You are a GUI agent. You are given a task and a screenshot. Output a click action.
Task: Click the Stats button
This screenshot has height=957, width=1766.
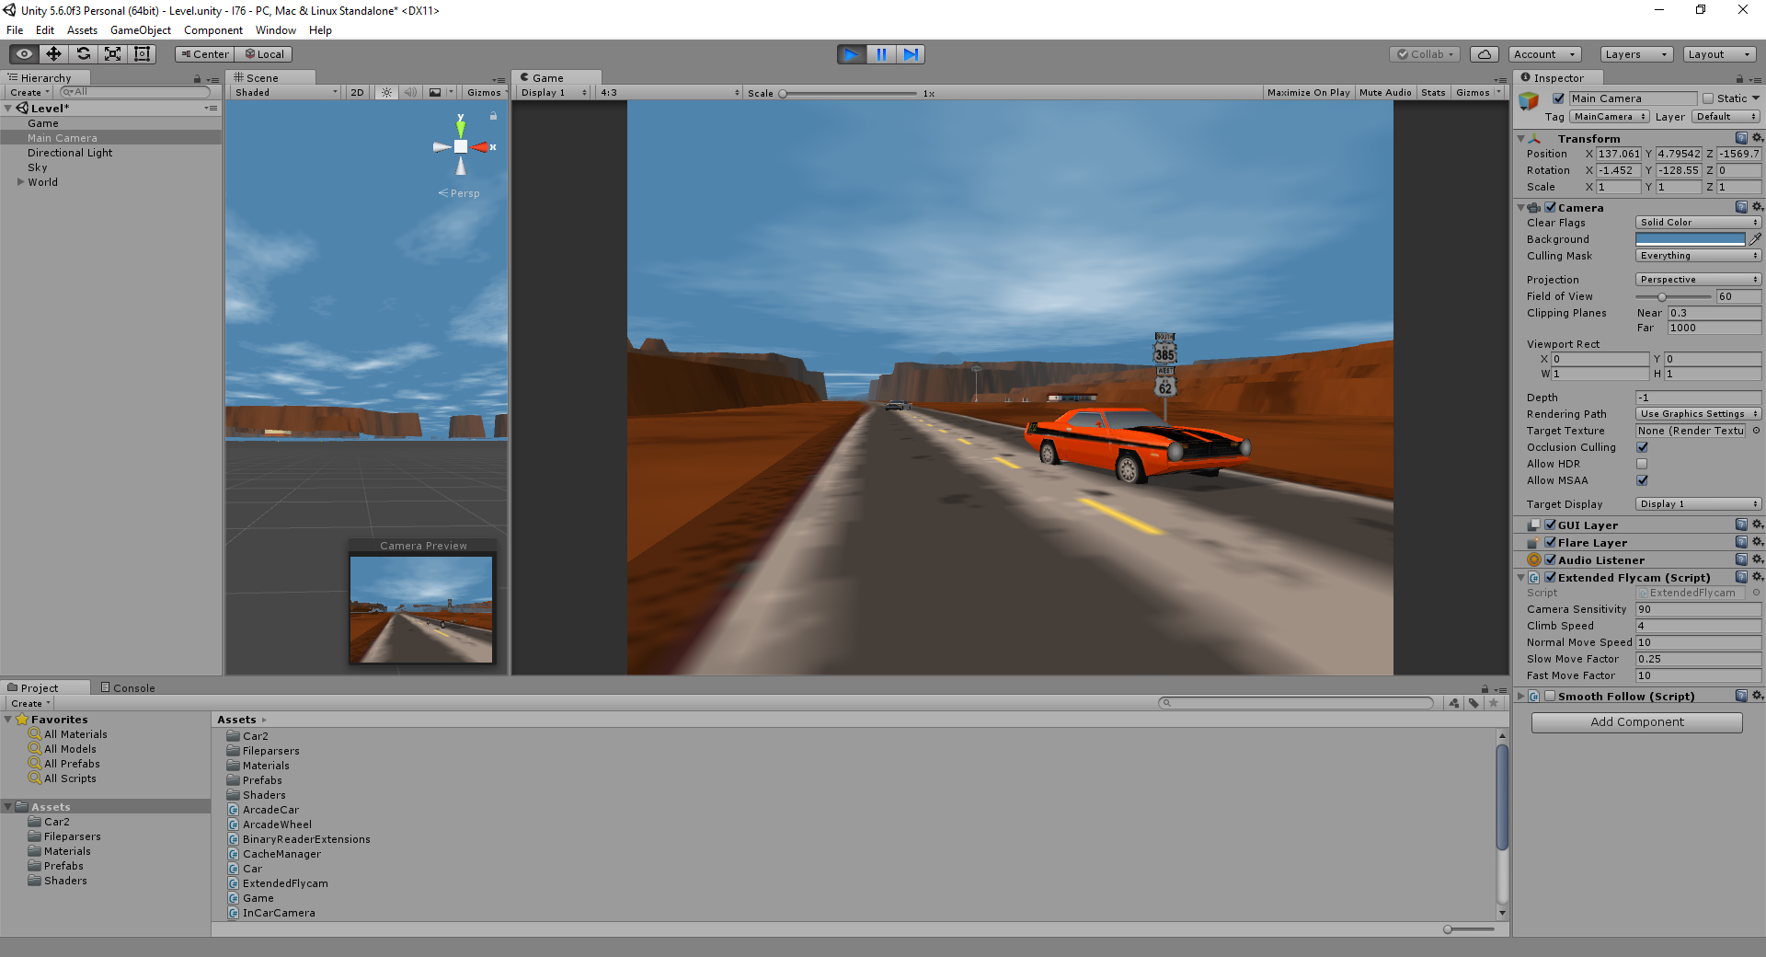[x=1433, y=92]
